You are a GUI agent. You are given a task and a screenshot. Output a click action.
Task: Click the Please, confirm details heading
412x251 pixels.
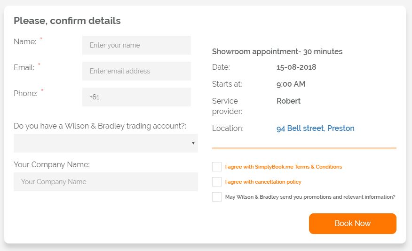[67, 21]
